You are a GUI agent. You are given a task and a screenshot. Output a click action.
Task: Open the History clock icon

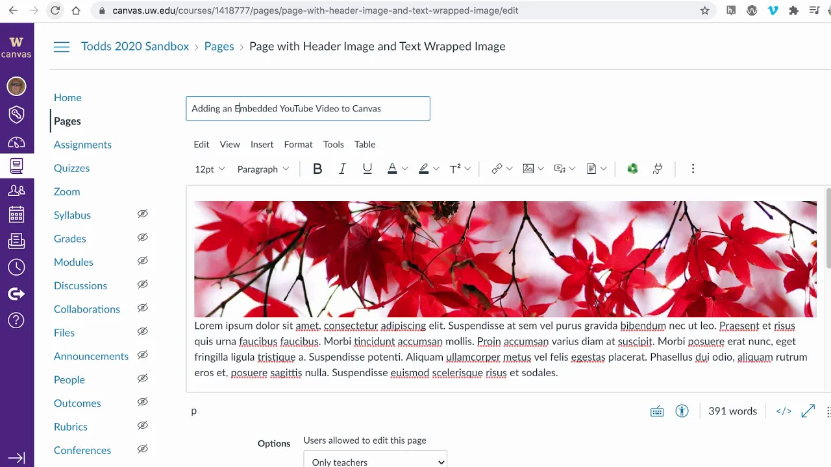pyautogui.click(x=16, y=267)
